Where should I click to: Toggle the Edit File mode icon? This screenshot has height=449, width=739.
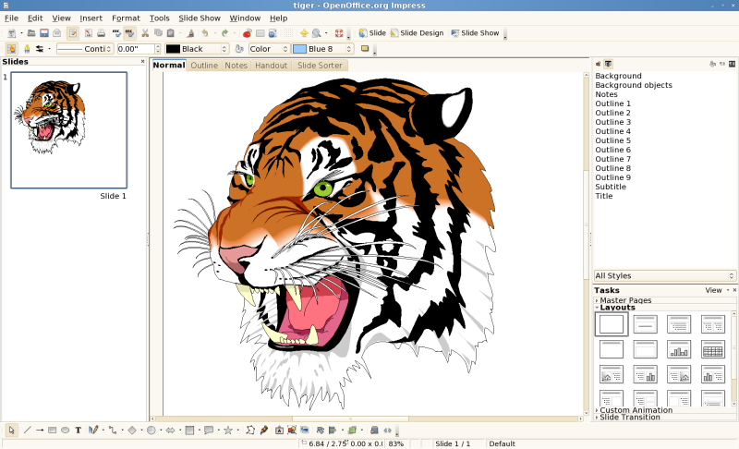(x=73, y=33)
